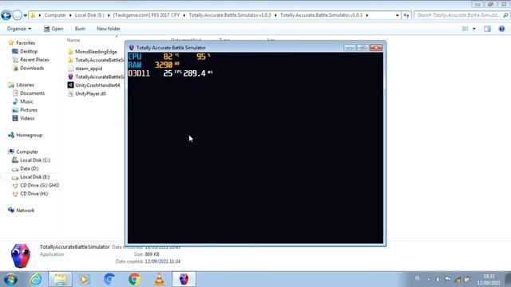The image size is (511, 287).
Task: Click the steam_appid document icon
Action: (70, 69)
